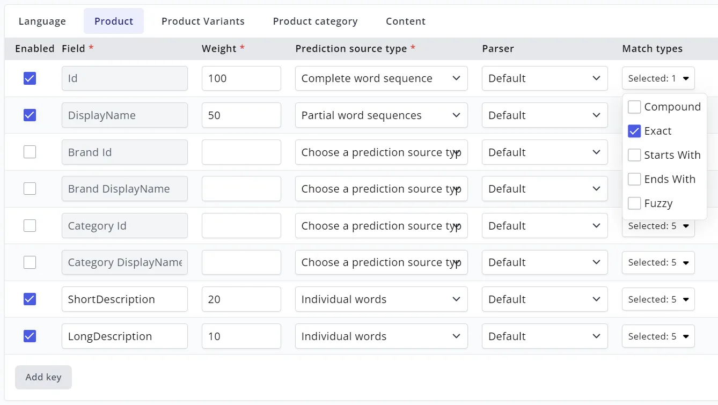This screenshot has width=718, height=405.
Task: Check the Ends With match type
Action: point(634,180)
